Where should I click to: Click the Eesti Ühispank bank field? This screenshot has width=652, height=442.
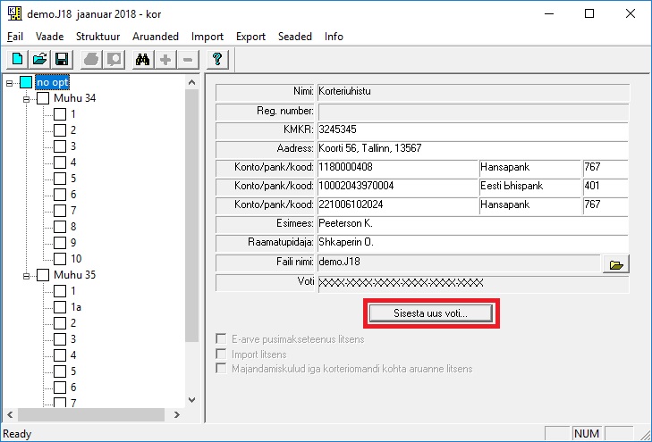[530, 187]
